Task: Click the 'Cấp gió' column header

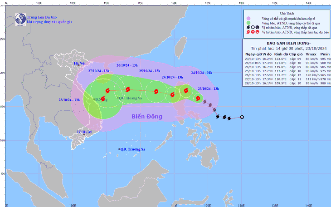Action: coord(296,54)
